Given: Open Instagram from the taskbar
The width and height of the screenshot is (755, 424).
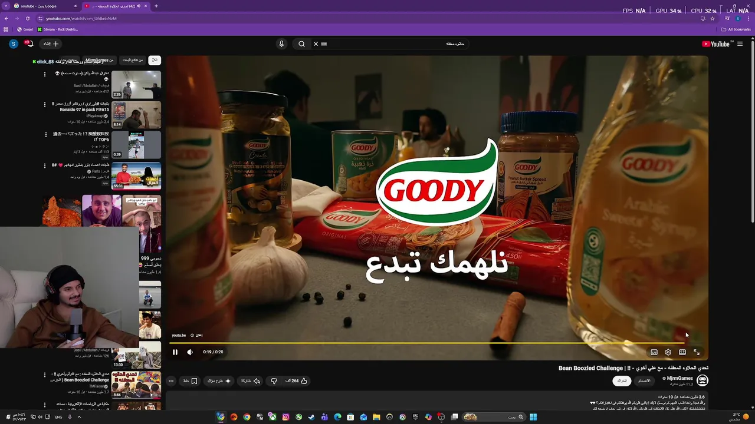Looking at the screenshot, I should tap(285, 417).
